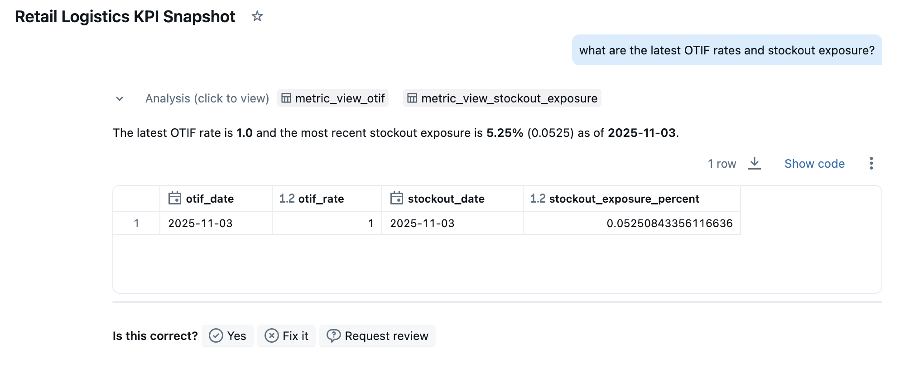Star the Retail Logistics KPI Snapshot title

tap(257, 17)
